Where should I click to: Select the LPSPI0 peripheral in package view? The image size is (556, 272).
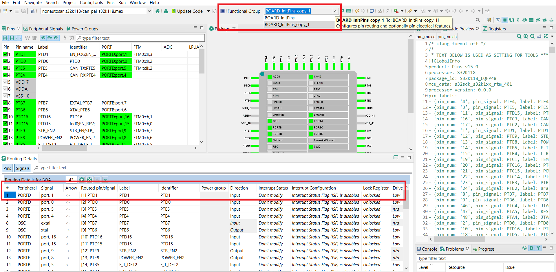point(328,102)
